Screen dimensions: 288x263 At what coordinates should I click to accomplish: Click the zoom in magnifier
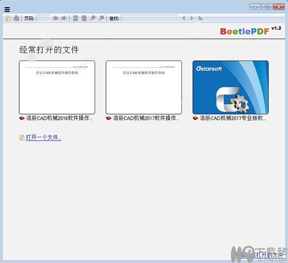(101, 18)
